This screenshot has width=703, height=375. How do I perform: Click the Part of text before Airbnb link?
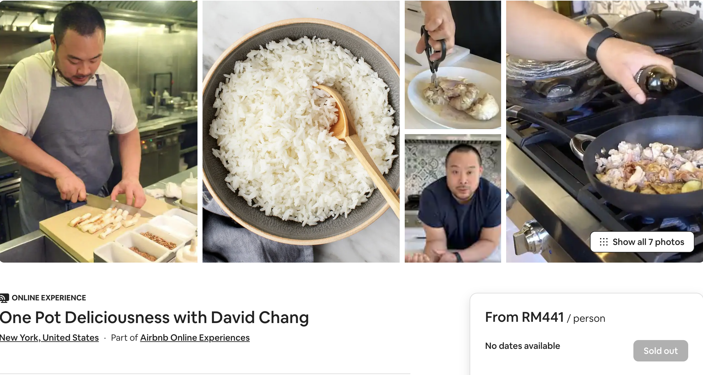124,338
